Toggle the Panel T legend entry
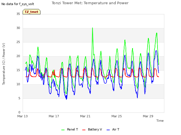Viewport: 181px width, 135px height. pyautogui.click(x=70, y=129)
